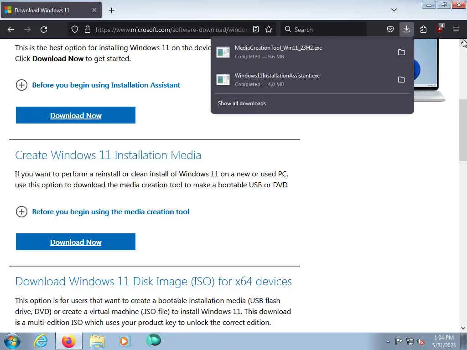467x350 pixels.
Task: Click Download Now for Installation Assistant
Action: (x=76, y=115)
